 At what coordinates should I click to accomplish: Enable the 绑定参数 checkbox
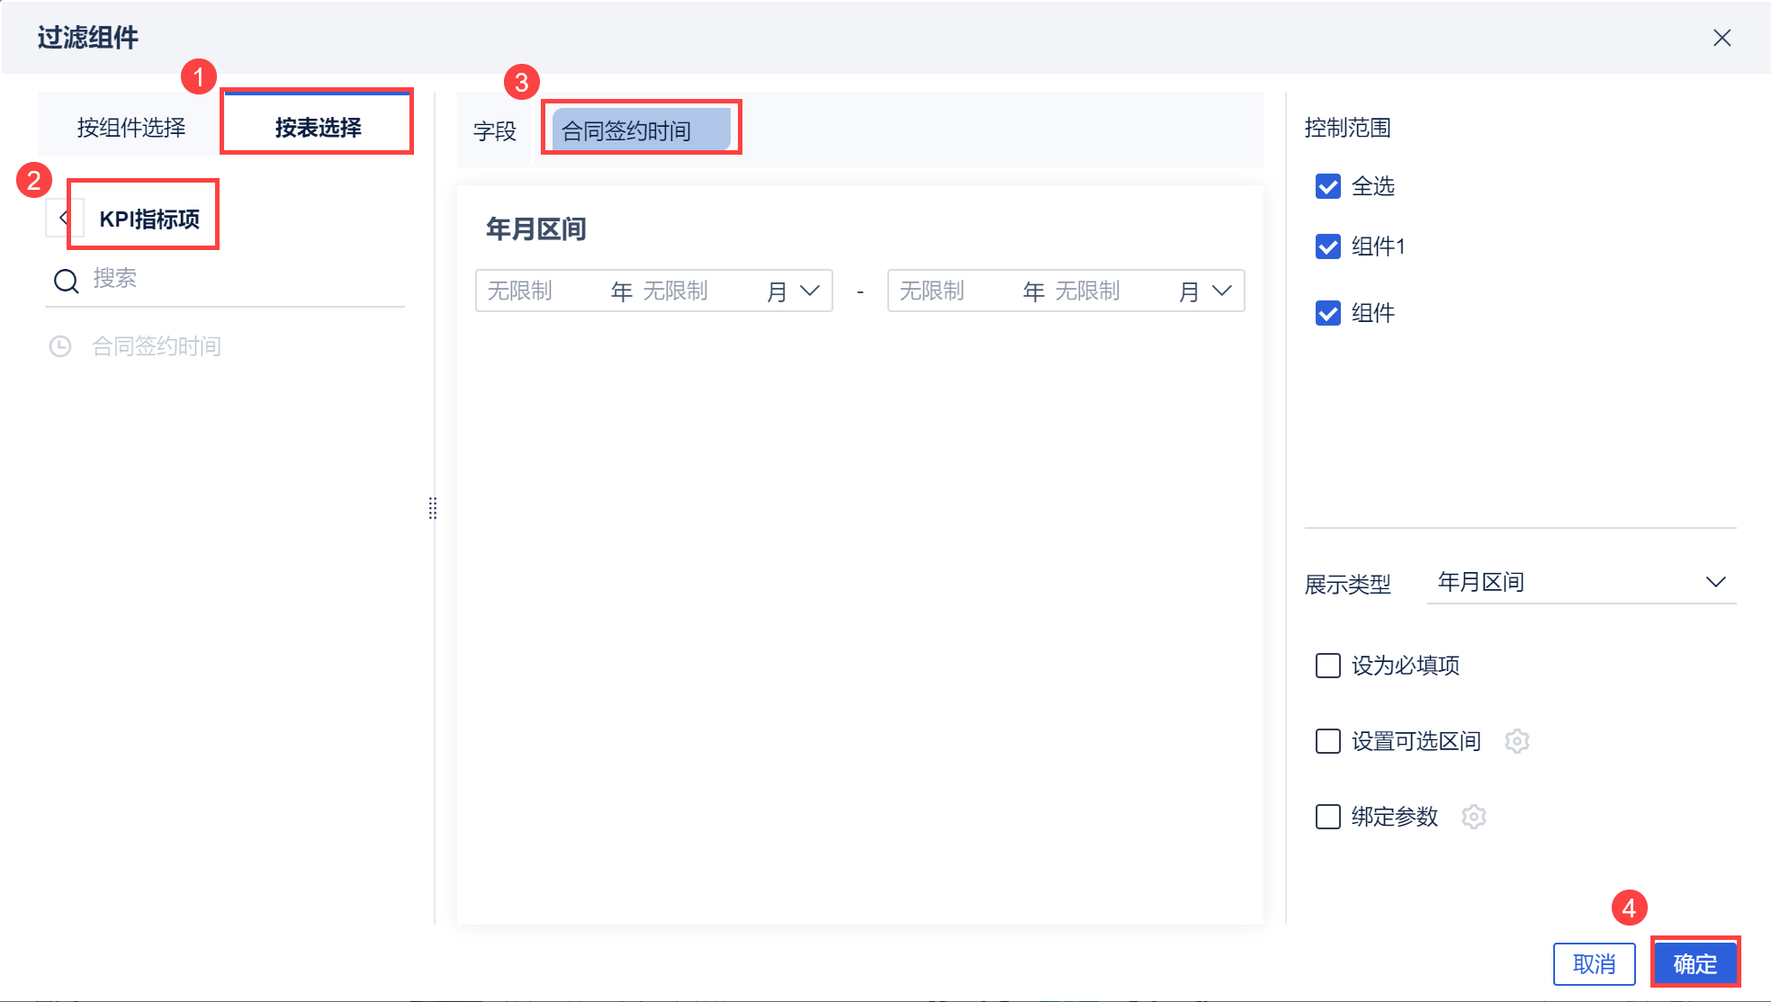coord(1328,817)
